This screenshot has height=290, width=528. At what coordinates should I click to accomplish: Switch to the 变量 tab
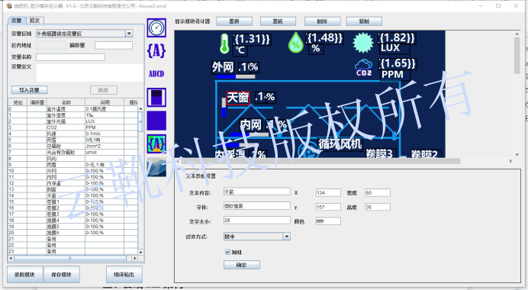coord(17,21)
